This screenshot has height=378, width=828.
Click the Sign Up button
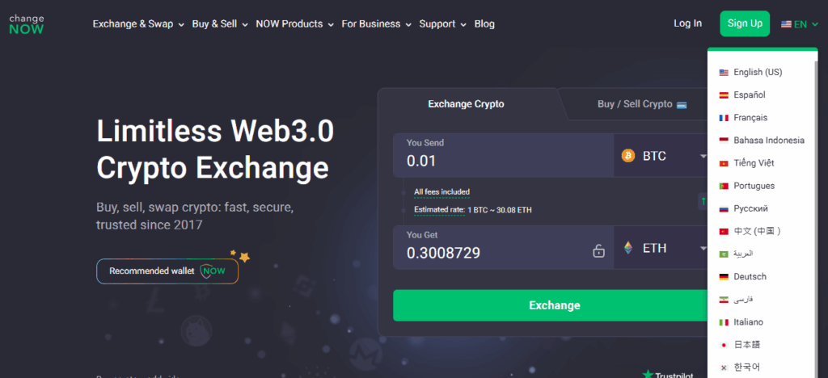(x=745, y=23)
